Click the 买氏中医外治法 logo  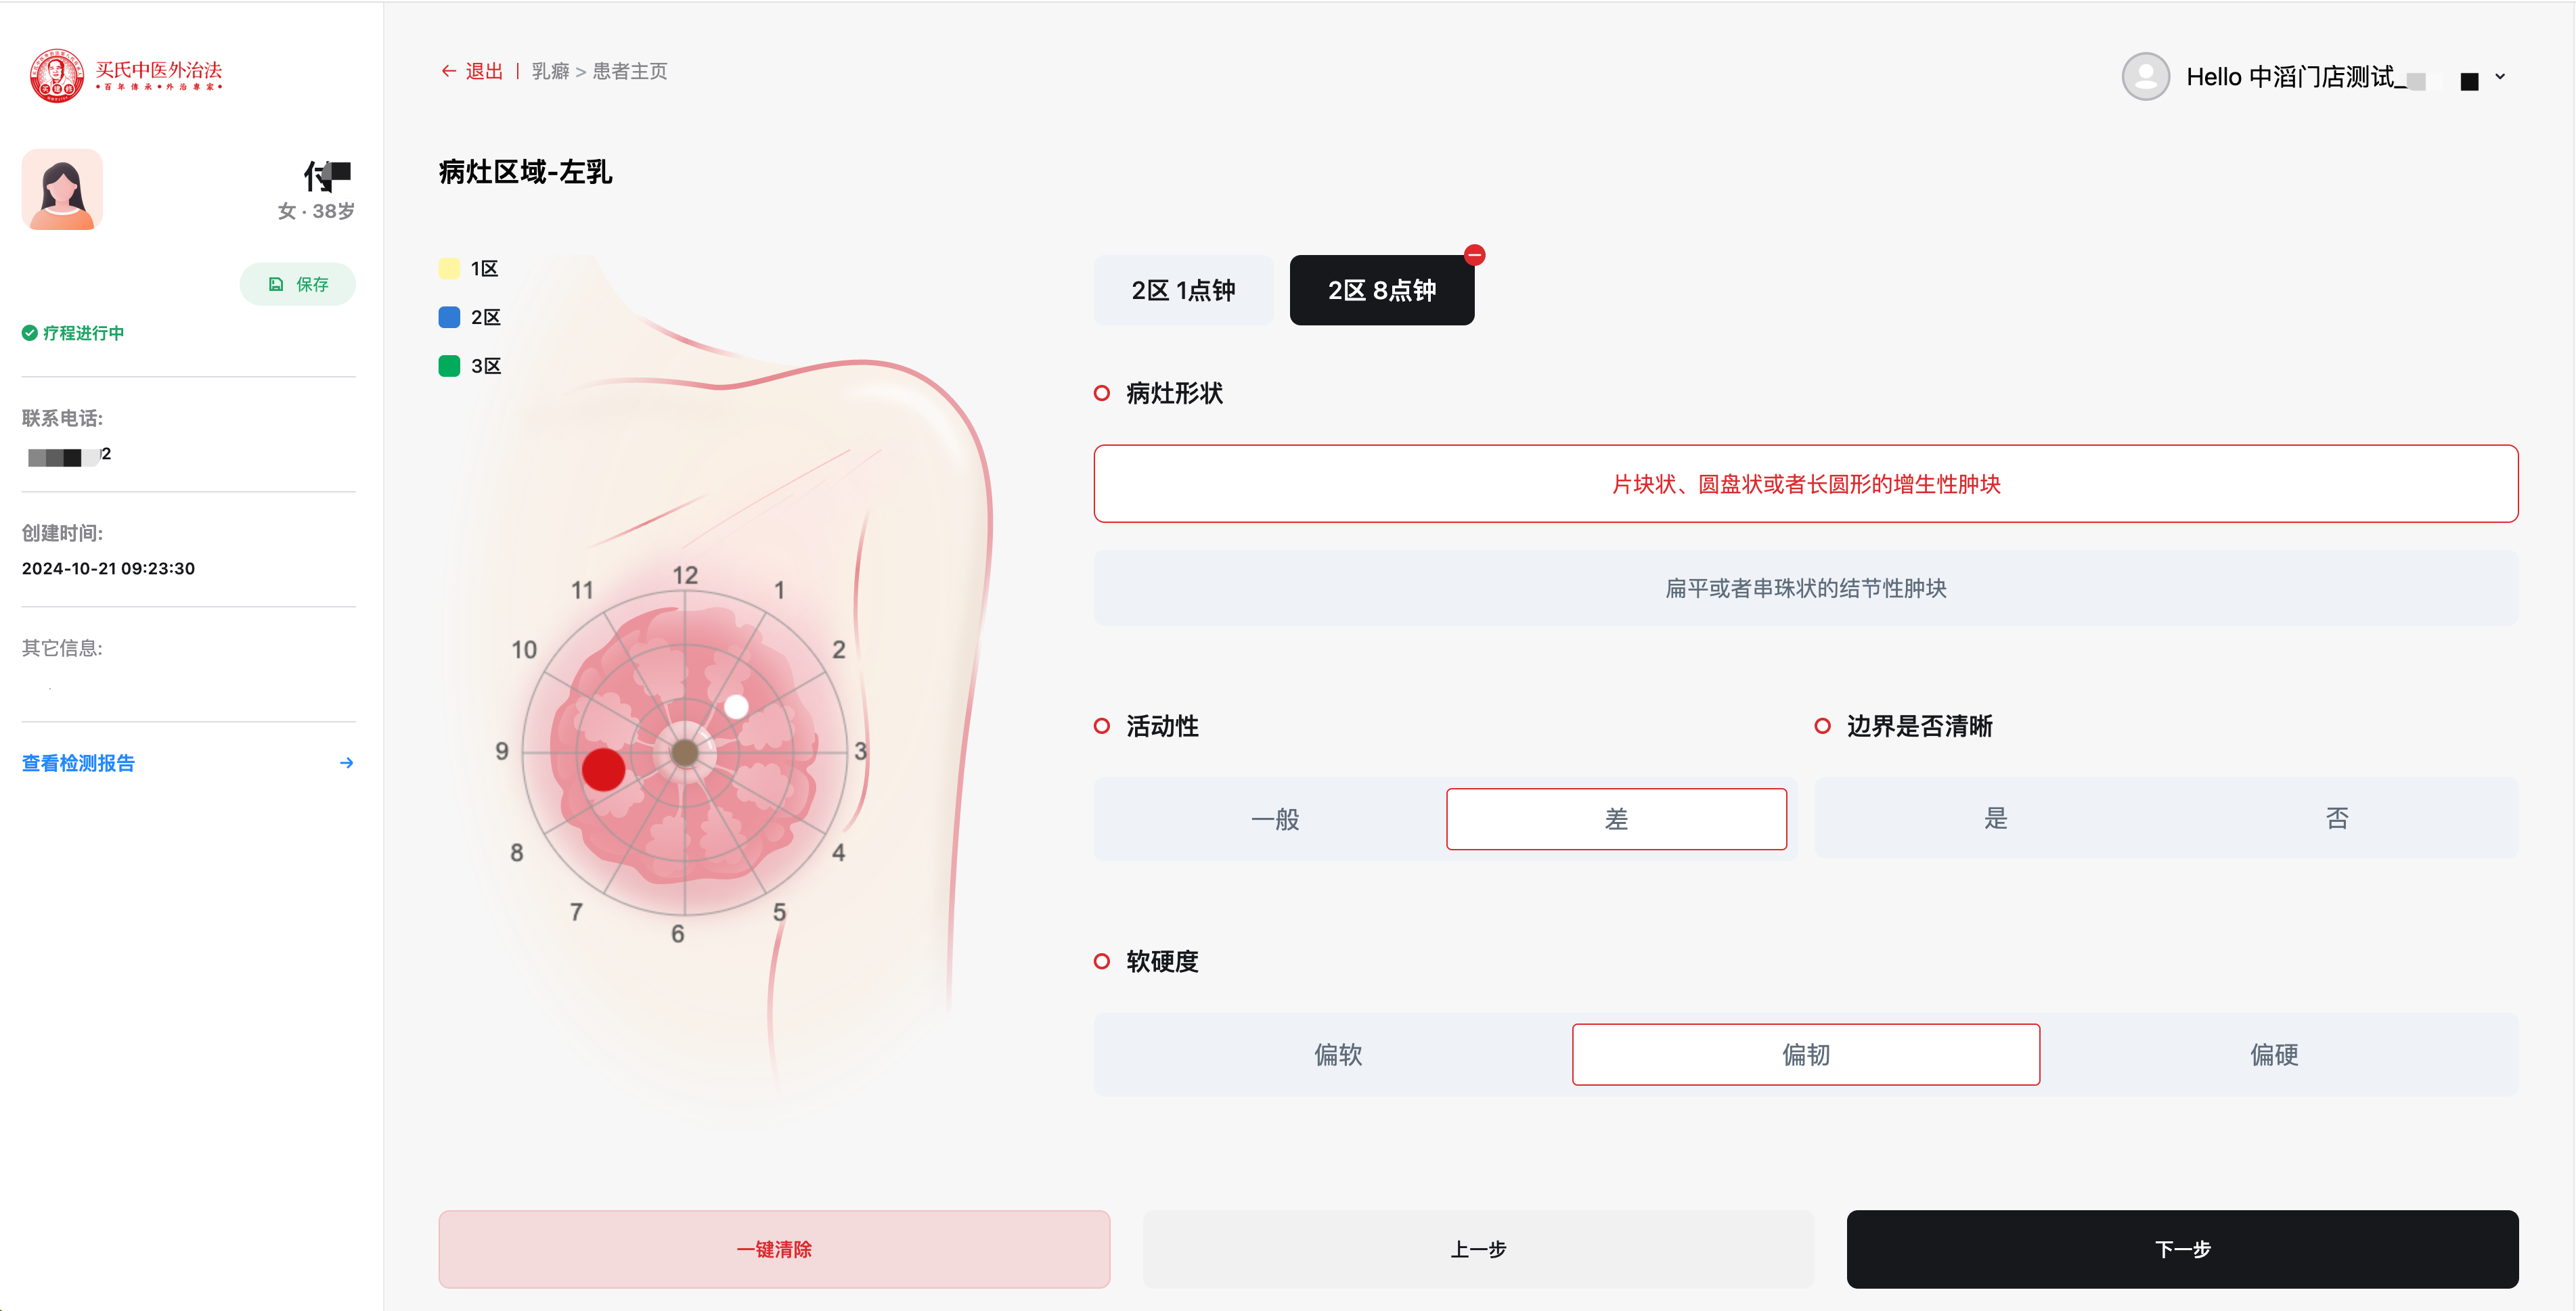click(x=126, y=75)
